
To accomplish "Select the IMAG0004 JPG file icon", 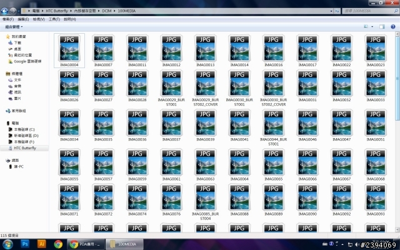I will [x=69, y=48].
